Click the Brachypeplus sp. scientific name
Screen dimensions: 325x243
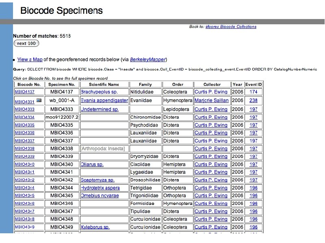pyautogui.click(x=99, y=92)
